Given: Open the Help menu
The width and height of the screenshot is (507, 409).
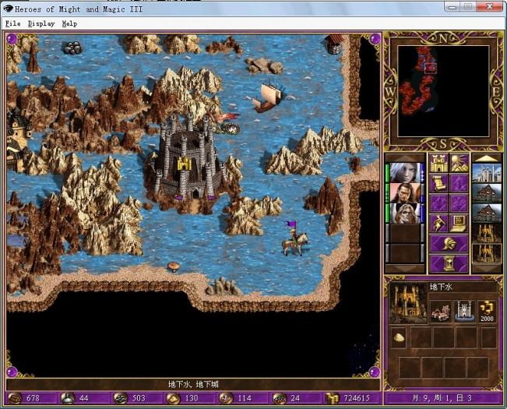Looking at the screenshot, I should click(x=69, y=23).
